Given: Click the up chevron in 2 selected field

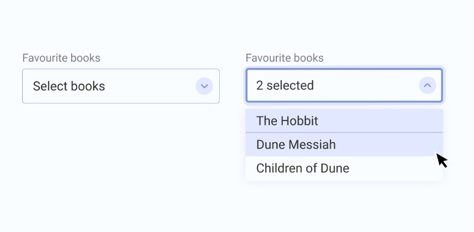Looking at the screenshot, I should click(x=427, y=85).
